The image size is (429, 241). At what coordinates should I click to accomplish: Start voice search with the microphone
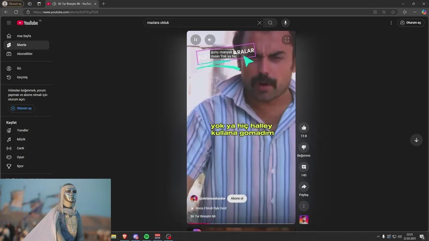point(286,23)
